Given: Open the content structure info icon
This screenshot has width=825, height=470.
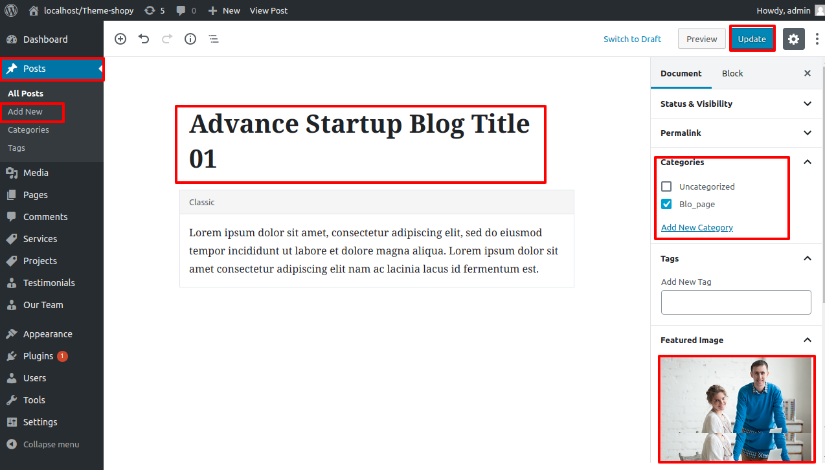Looking at the screenshot, I should 190,39.
